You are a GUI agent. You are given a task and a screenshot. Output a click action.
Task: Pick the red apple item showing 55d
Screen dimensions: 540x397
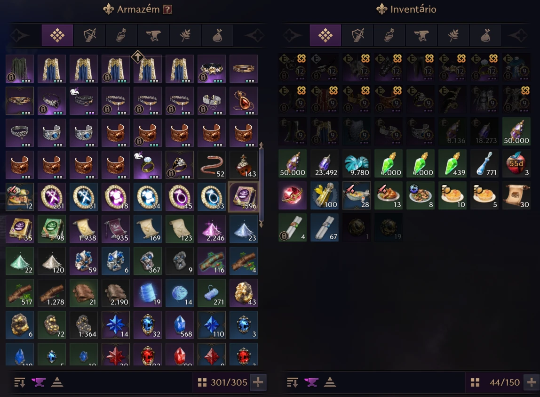516,164
